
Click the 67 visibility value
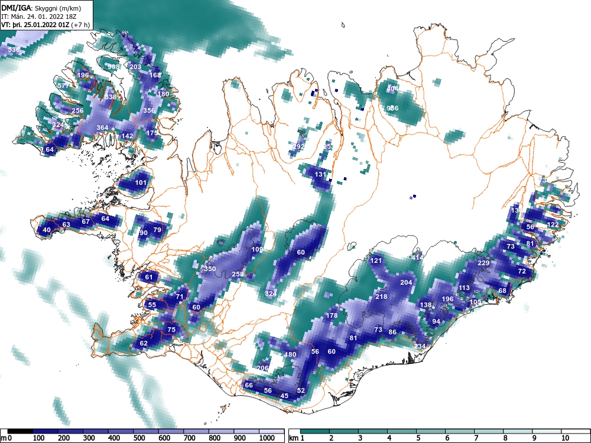[x=86, y=221]
